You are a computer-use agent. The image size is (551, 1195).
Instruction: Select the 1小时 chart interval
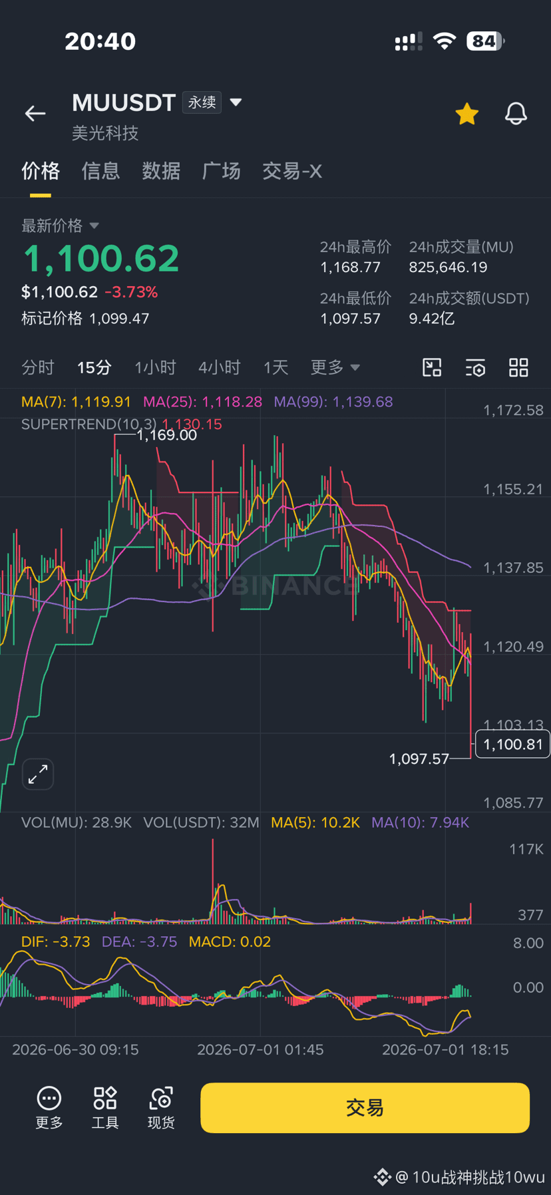click(x=155, y=367)
